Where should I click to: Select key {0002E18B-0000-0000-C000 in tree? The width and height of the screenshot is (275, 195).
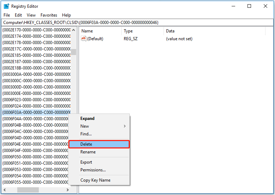coord(36,68)
